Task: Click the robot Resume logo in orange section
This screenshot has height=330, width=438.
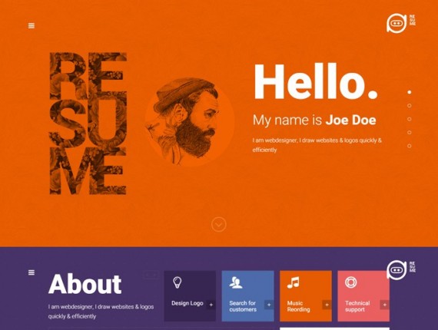Action: click(x=401, y=23)
